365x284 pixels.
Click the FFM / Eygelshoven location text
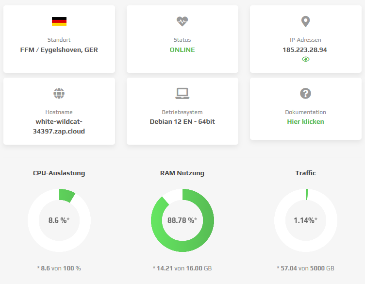point(59,50)
